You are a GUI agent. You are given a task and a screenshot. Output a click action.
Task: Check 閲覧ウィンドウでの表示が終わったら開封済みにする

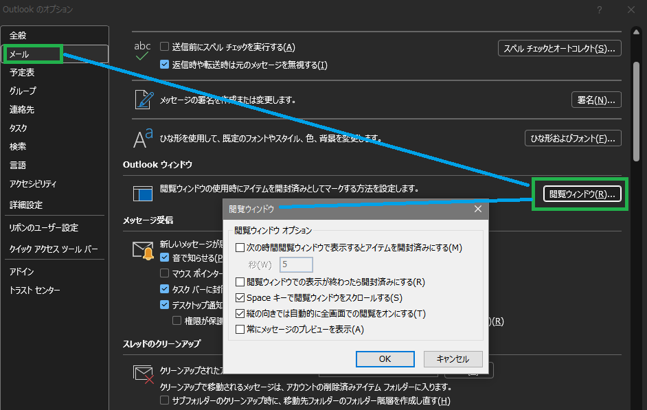click(x=240, y=282)
